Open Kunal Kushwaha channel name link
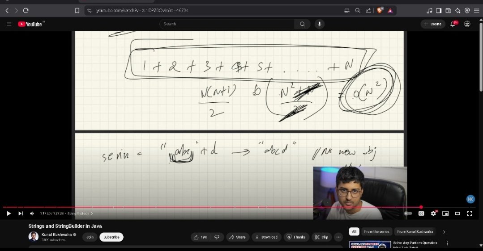The width and height of the screenshot is (483, 251). [x=57, y=235]
